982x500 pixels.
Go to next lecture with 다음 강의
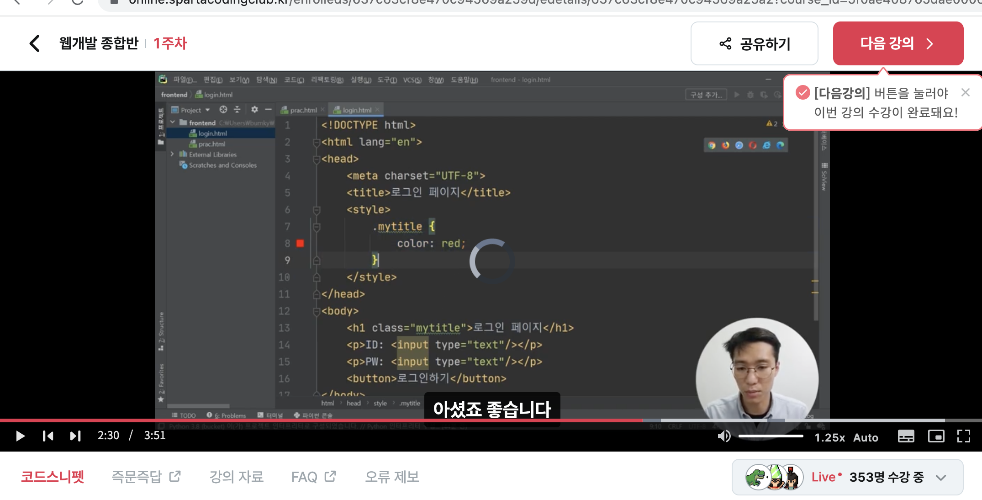pyautogui.click(x=898, y=43)
